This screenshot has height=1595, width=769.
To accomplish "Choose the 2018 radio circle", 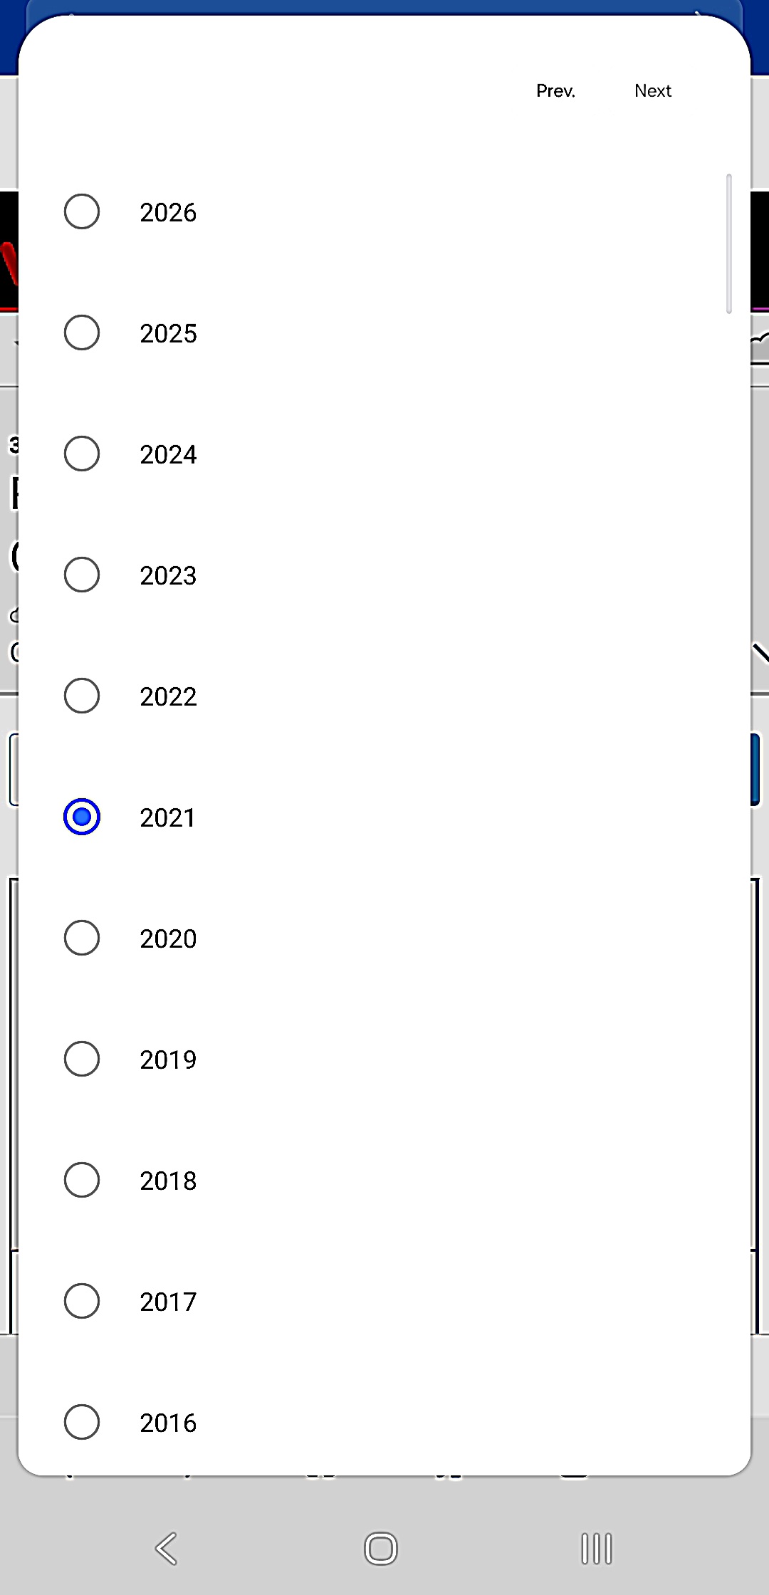I will [x=82, y=1180].
